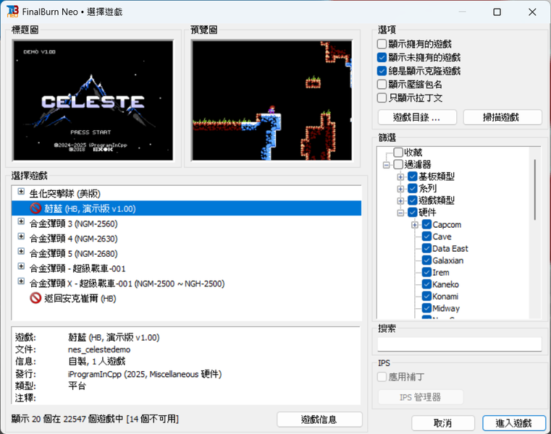
Task: Expand the 遊戲類型 tree node
Action: [400, 201]
